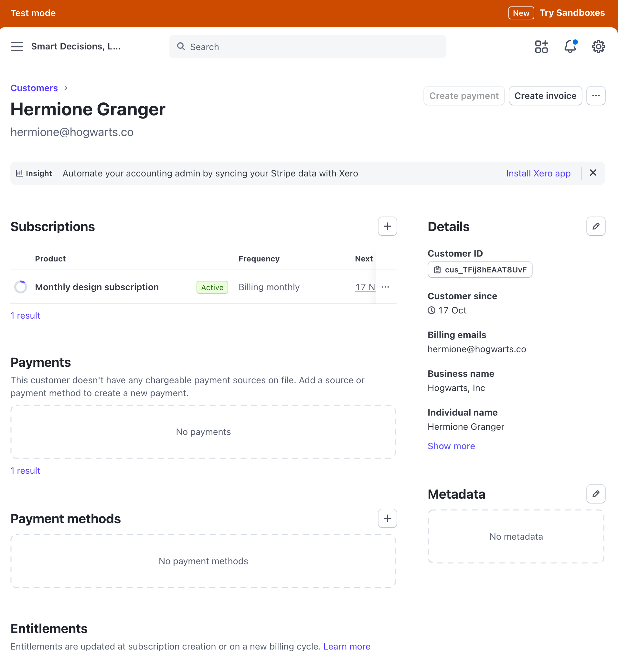This screenshot has height=656, width=618.
Task: Edit customer Details with pencil icon
Action: 596,226
